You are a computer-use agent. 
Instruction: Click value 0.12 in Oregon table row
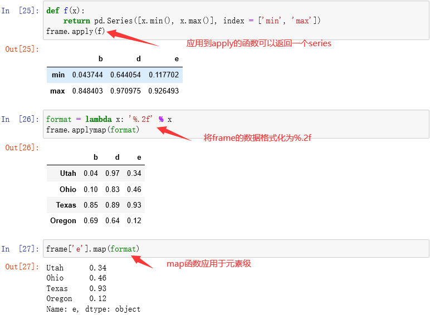click(x=134, y=221)
